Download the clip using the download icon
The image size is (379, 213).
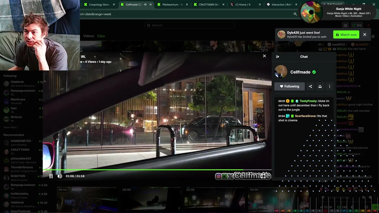[320, 86]
